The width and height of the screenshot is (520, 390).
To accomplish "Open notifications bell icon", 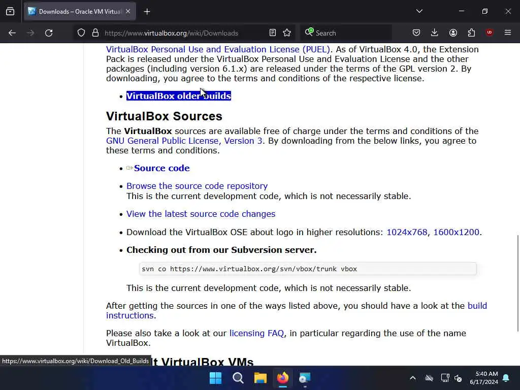I will point(506,378).
